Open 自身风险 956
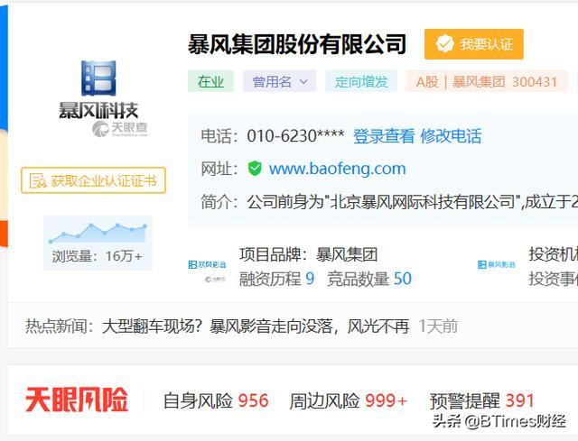 pos(216,400)
